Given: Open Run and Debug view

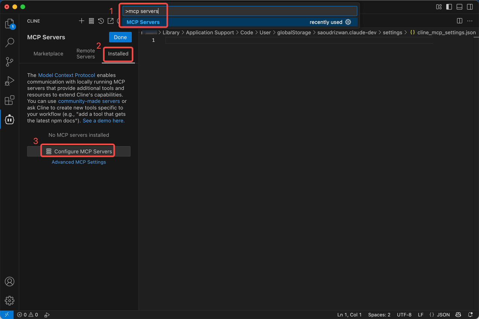Looking at the screenshot, I should click(9, 81).
